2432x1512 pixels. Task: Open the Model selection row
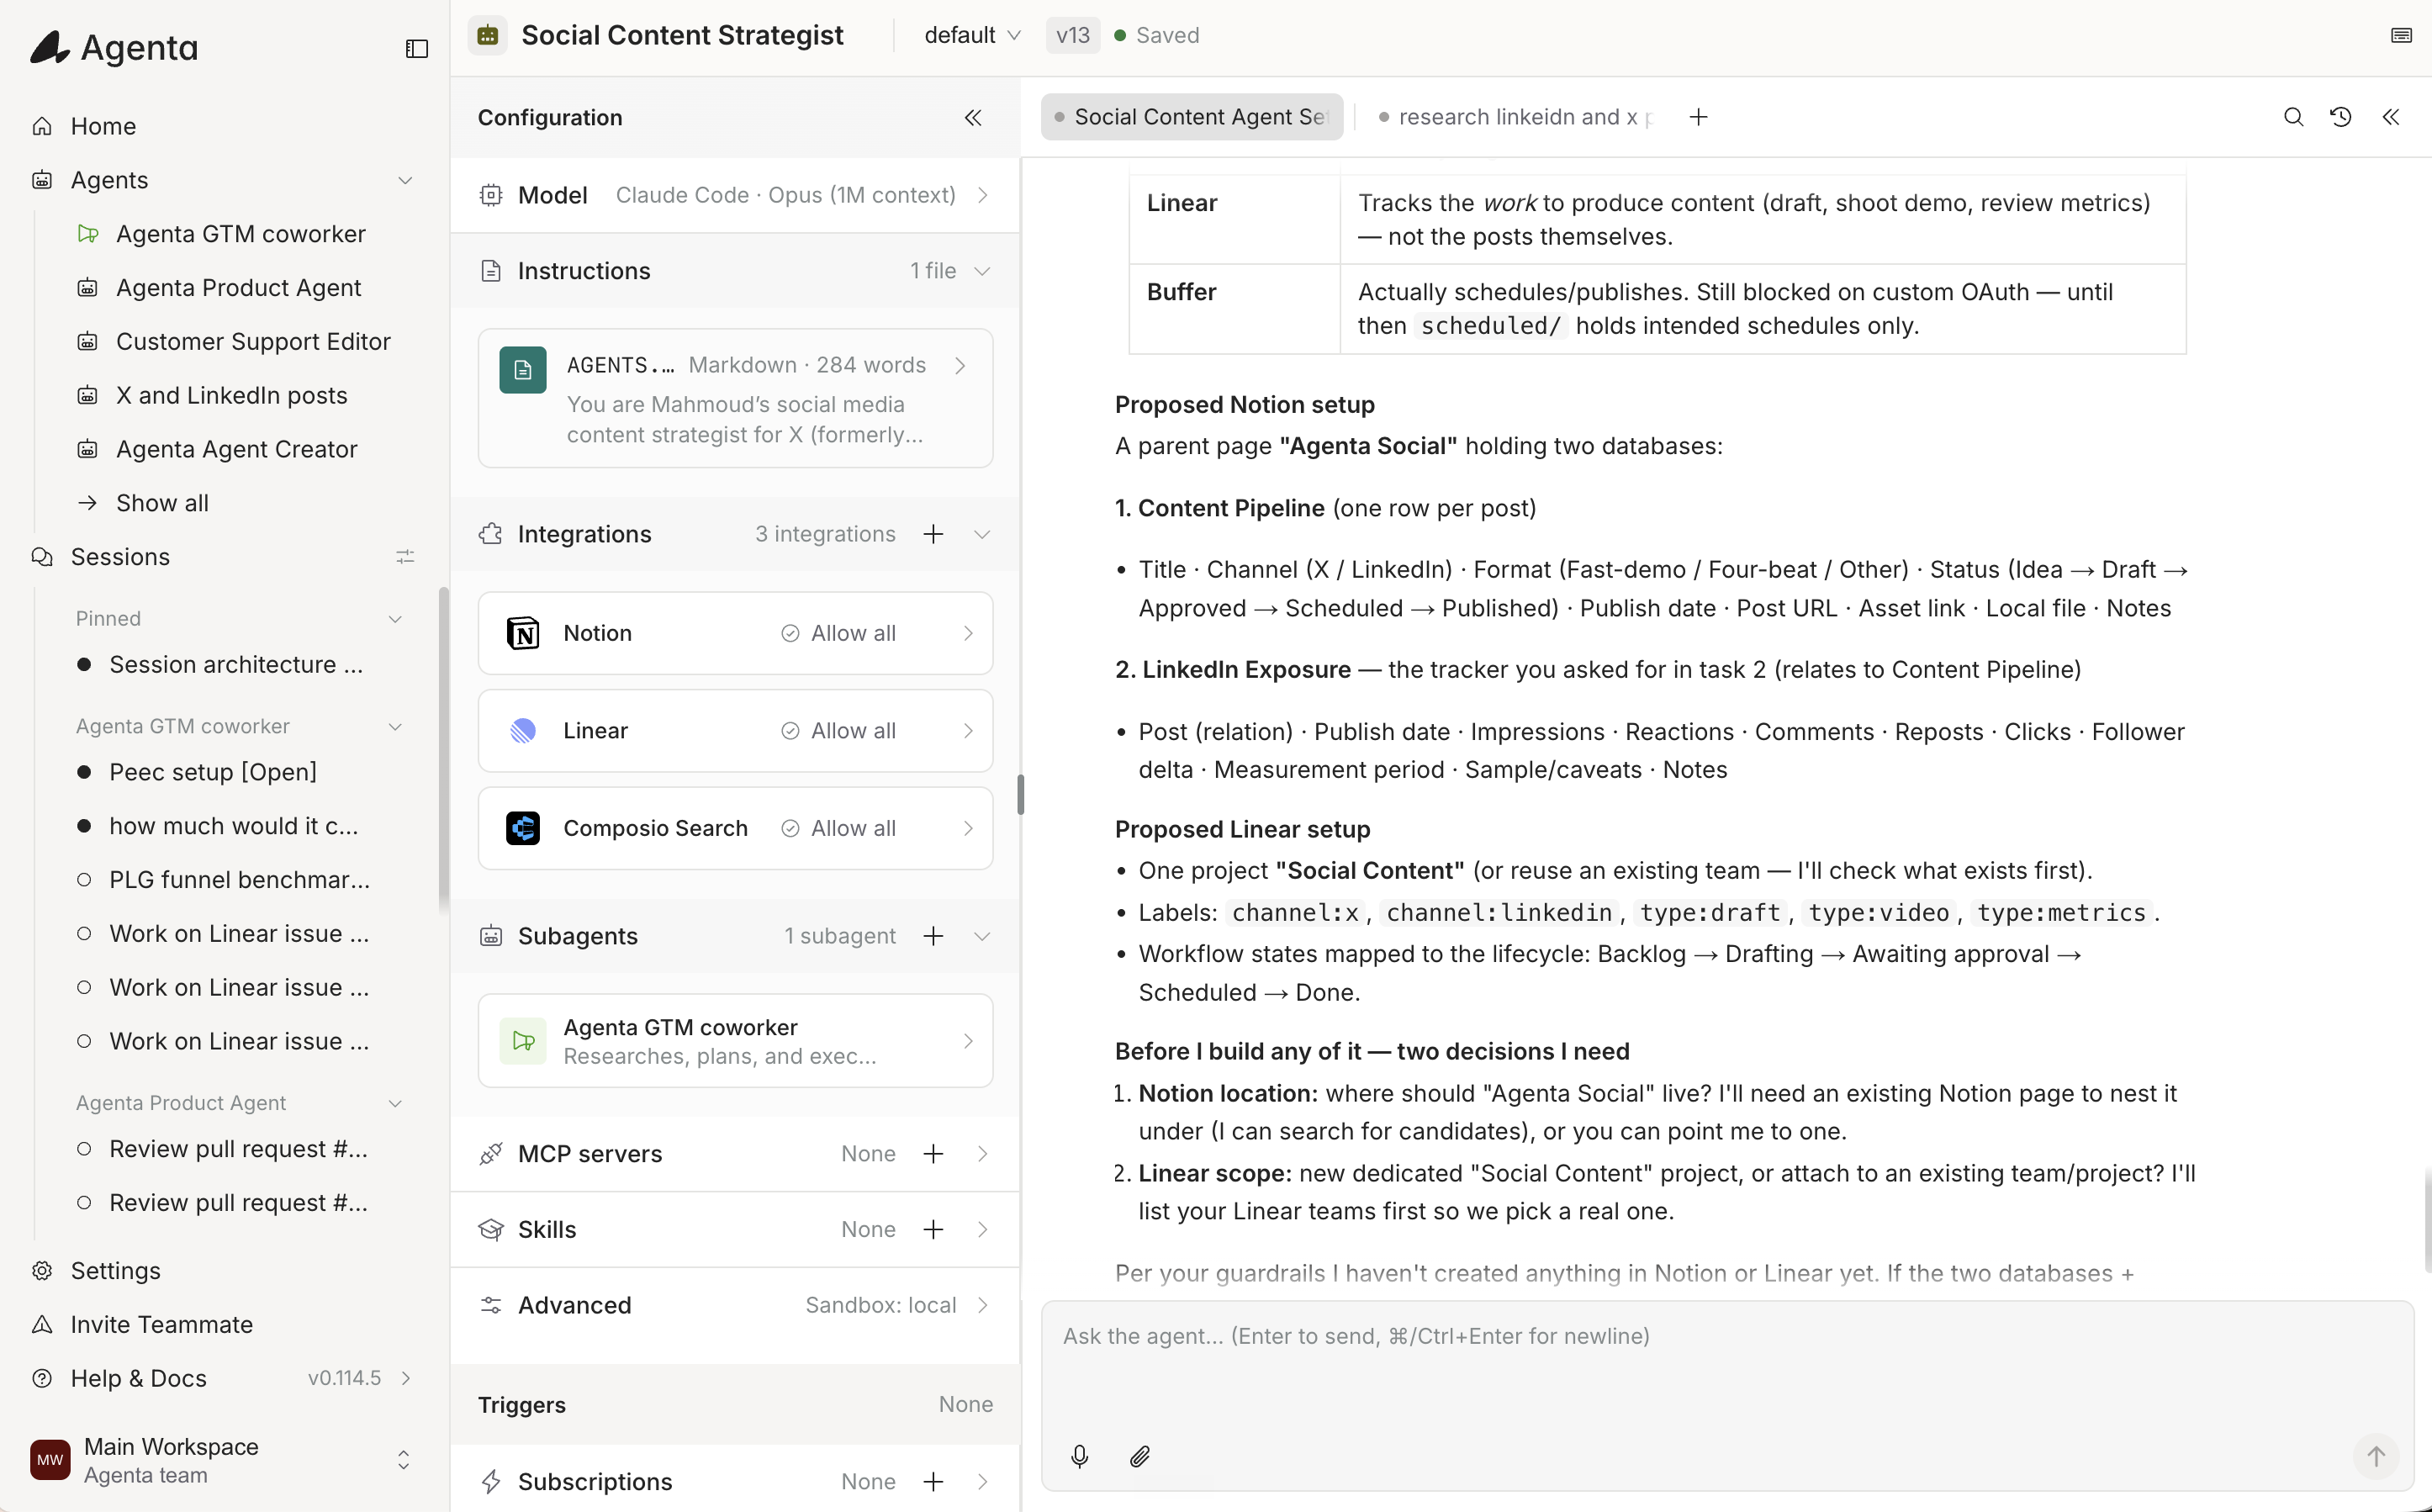[x=735, y=195]
